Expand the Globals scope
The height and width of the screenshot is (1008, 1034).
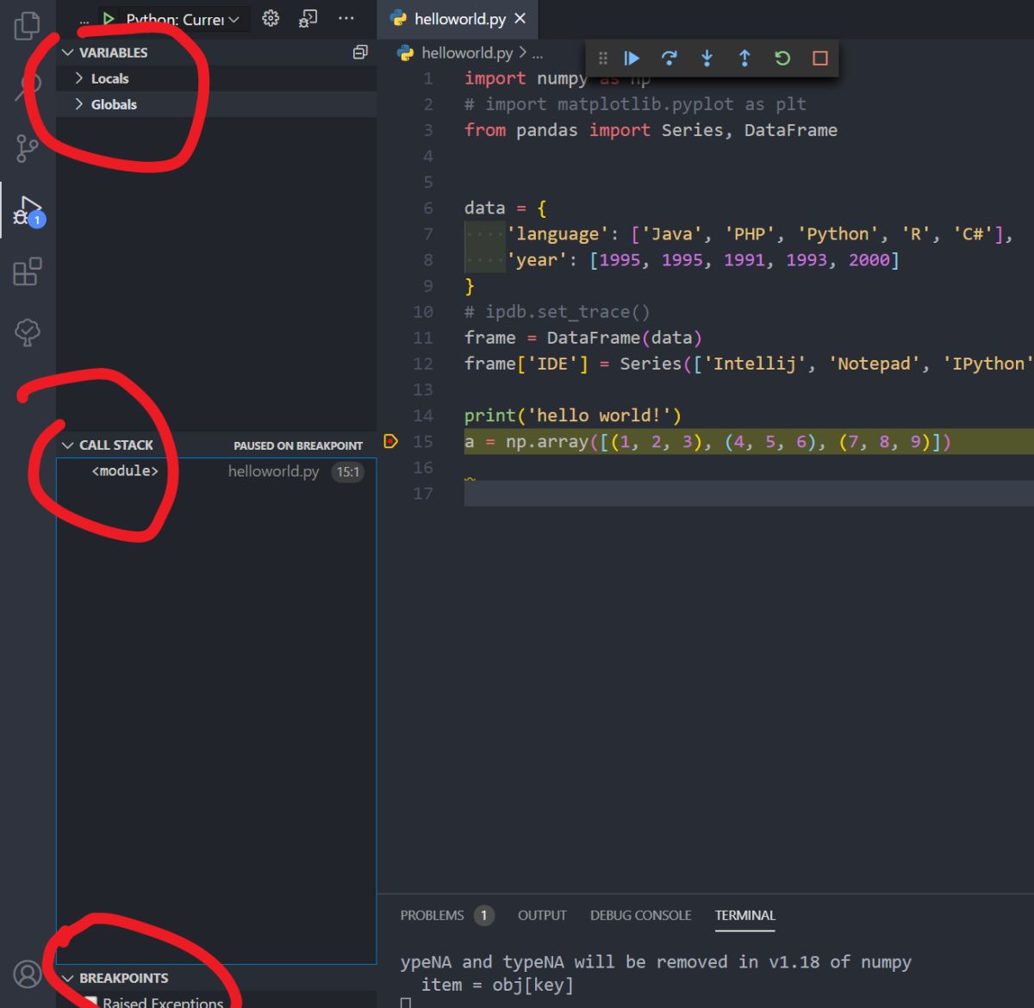click(215, 104)
